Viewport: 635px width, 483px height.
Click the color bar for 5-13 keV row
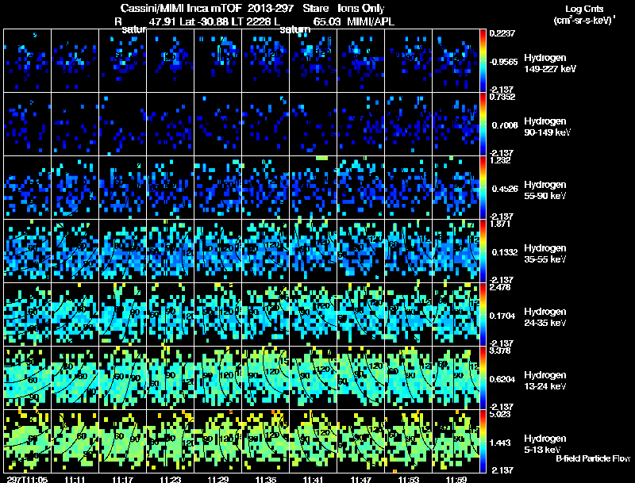483,441
